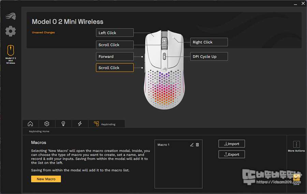Click the Export button
This screenshot has height=194, width=307.
(232, 154)
